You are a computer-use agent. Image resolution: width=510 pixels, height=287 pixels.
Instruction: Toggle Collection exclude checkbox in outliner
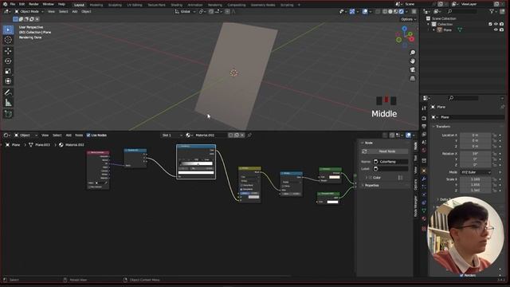point(490,24)
